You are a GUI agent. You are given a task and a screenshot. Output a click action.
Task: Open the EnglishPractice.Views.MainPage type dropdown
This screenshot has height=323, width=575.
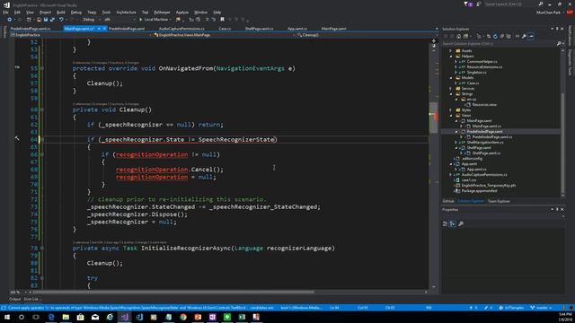click(224, 35)
